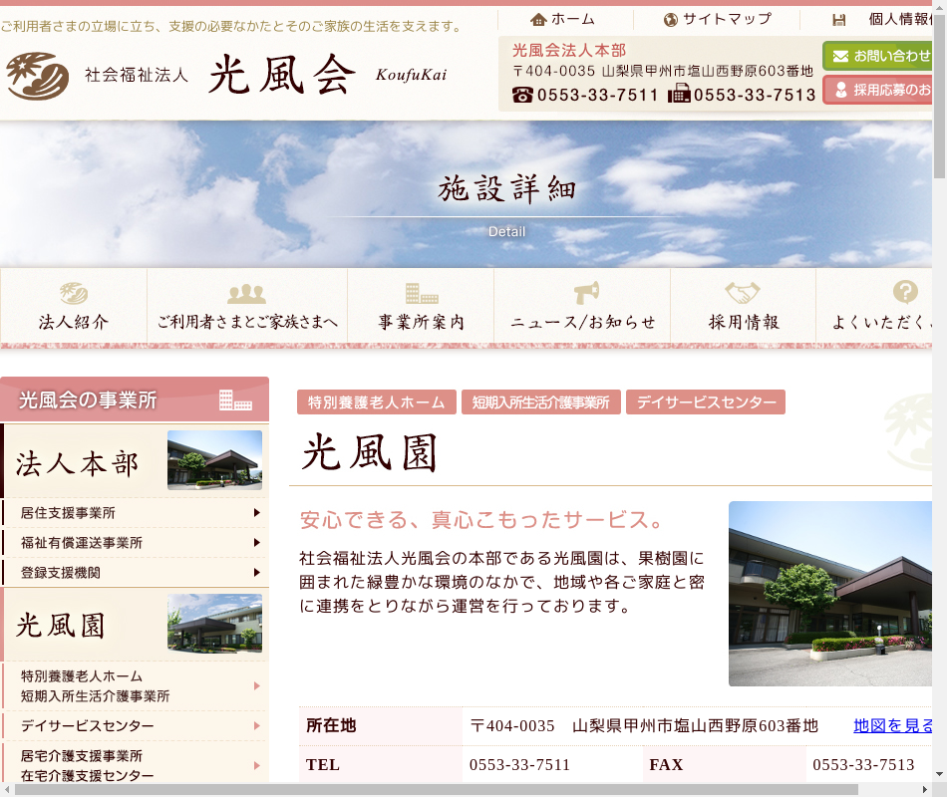Click the person icon on recruitment application button
Viewport: 947px width, 797px height.
[840, 90]
